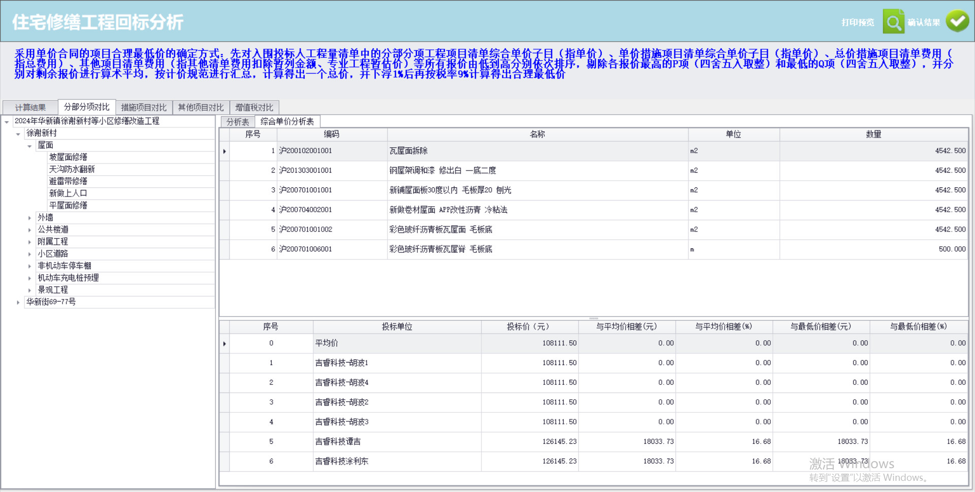Switch to the 计算结果 tab
The height and width of the screenshot is (492, 975).
click(x=30, y=108)
